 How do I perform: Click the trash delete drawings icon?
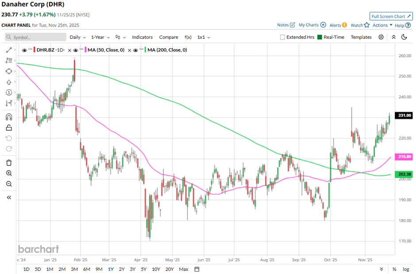coord(9,162)
